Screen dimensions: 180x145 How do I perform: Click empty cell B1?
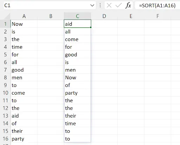(x=51, y=24)
